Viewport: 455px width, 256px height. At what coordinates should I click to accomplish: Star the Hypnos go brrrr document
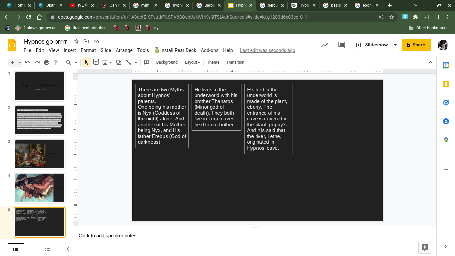coord(76,41)
